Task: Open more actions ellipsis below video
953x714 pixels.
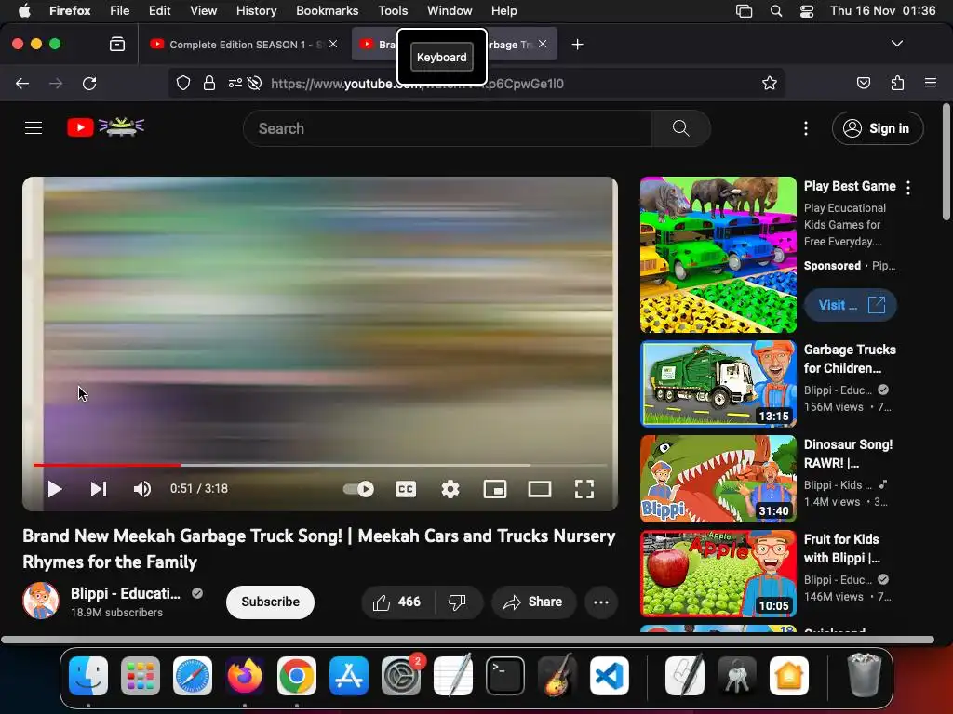Action: coord(601,602)
